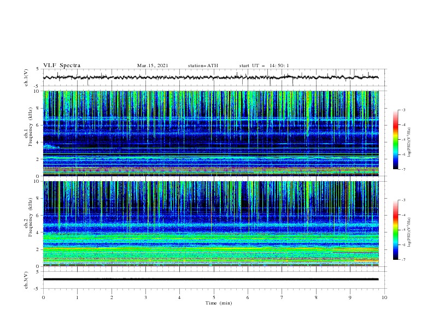
Task: Click time axis tick label '9'
Action: point(350,297)
